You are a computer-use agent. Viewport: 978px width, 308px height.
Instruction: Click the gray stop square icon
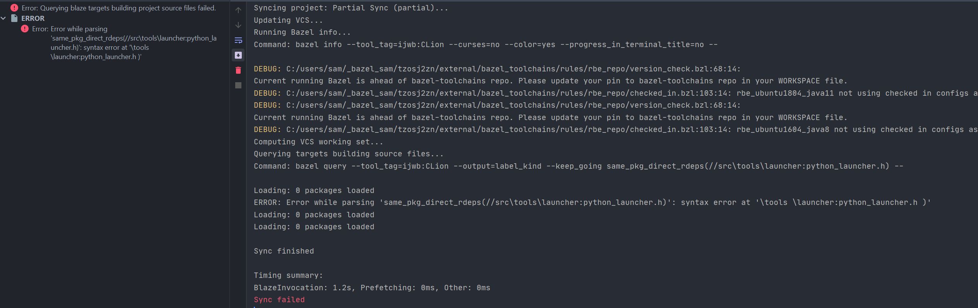tap(238, 85)
